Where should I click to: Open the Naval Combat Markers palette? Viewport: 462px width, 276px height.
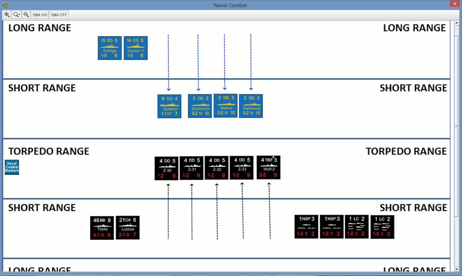pos(12,168)
